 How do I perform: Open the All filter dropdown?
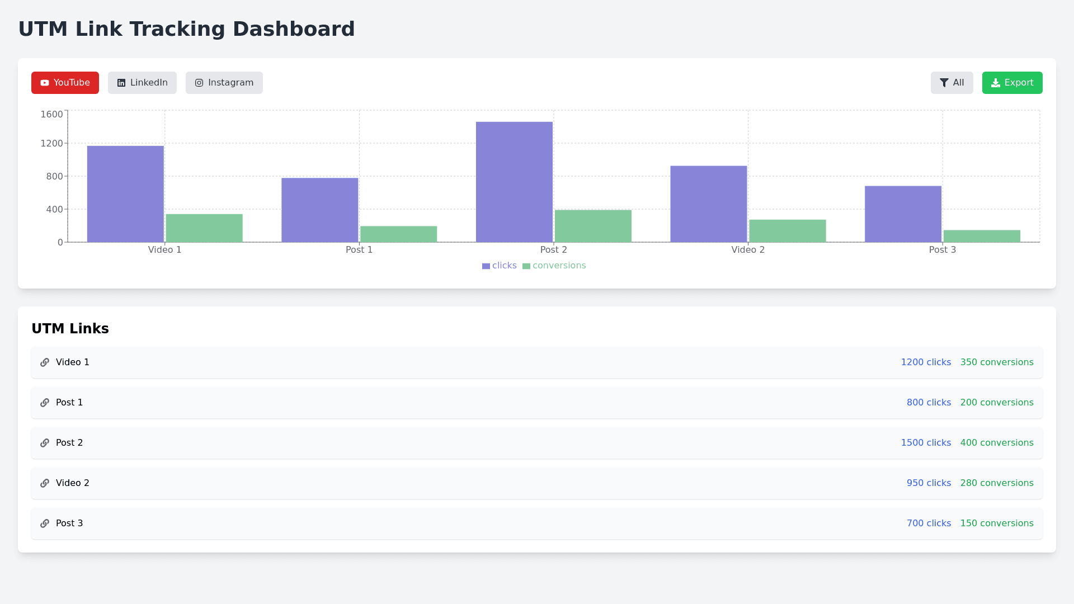(x=951, y=83)
